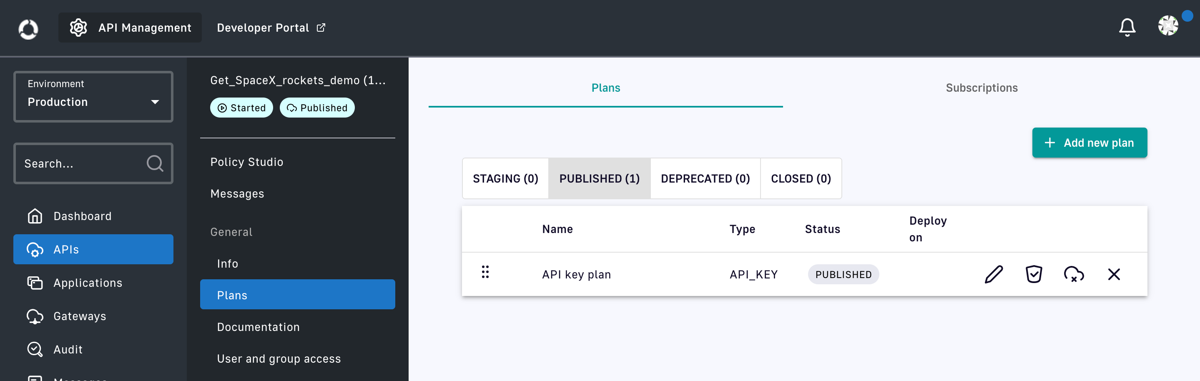Image resolution: width=1200 pixels, height=381 pixels.
Task: Click the Status column header
Action: (x=822, y=229)
